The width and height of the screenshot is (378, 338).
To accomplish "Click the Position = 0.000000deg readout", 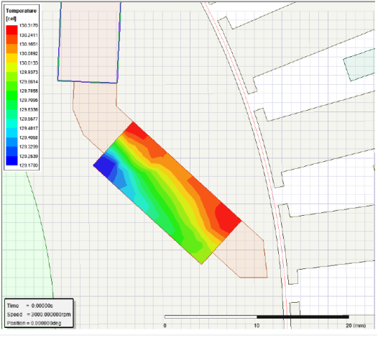I will click(34, 323).
